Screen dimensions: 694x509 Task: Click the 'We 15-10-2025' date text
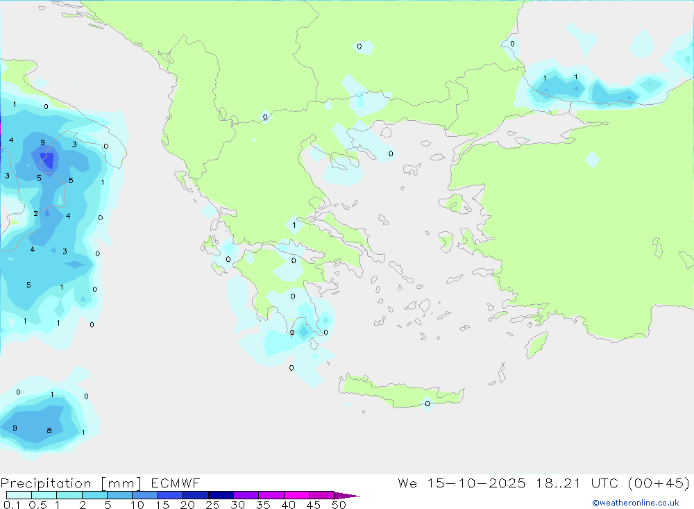(462, 483)
